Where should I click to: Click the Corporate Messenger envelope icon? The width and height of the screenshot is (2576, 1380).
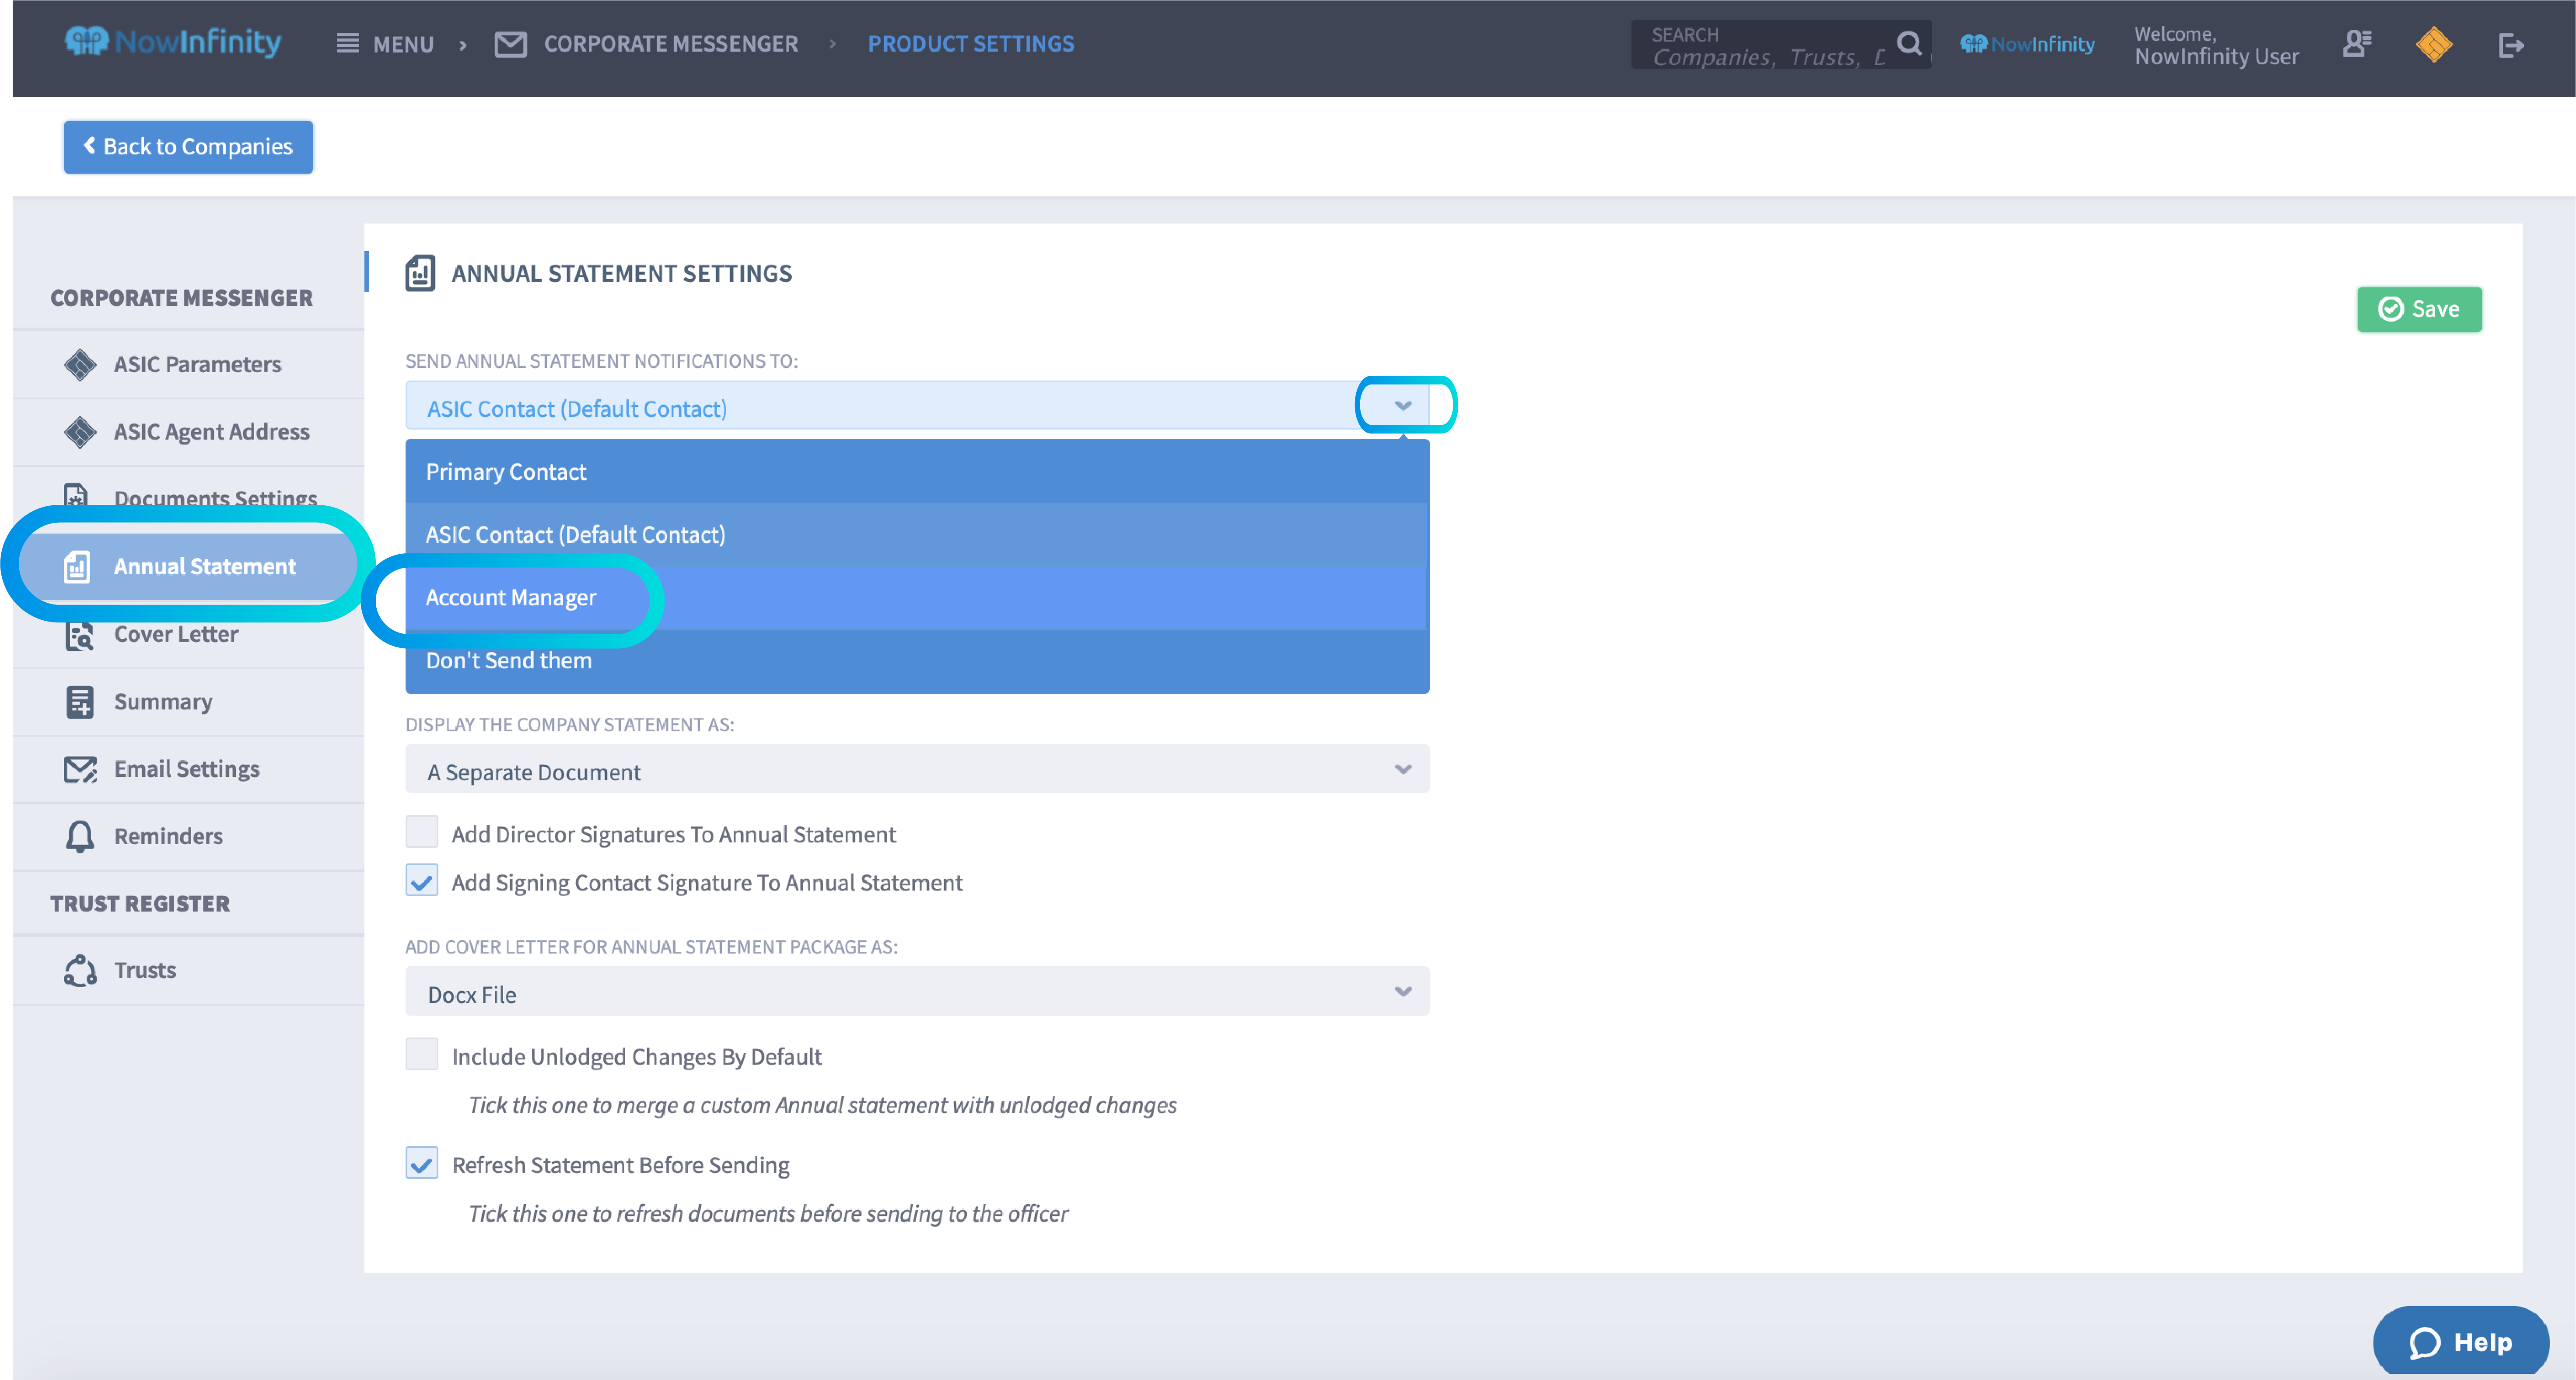510,44
